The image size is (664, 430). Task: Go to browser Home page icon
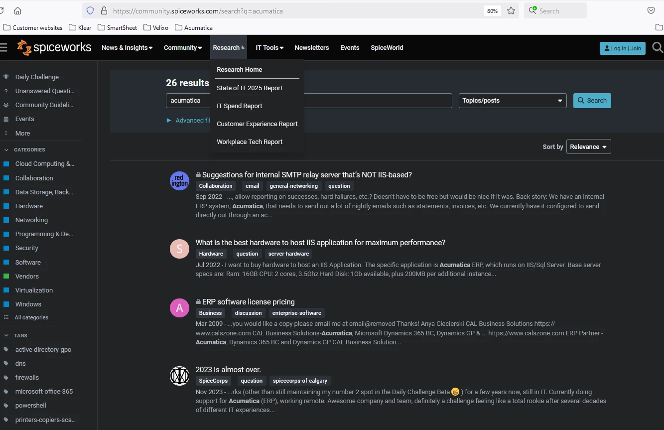click(17, 10)
